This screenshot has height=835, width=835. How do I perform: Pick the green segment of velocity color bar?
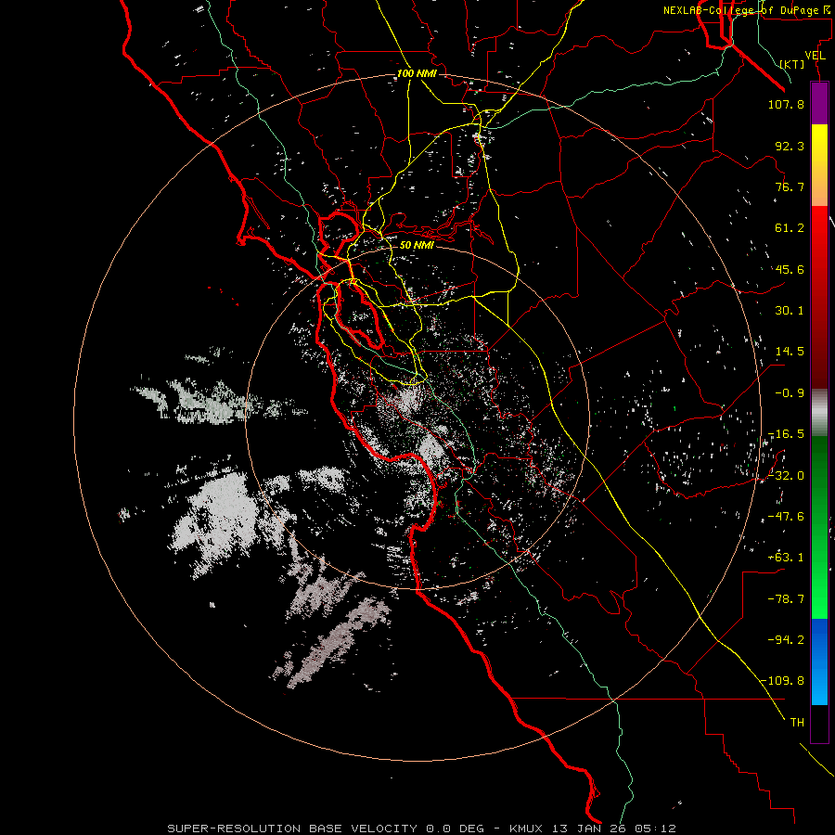(819, 527)
